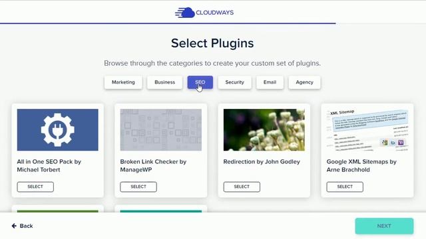Click the 'Browse through the categories' subtitle text
The width and height of the screenshot is (426, 239).
(x=212, y=63)
